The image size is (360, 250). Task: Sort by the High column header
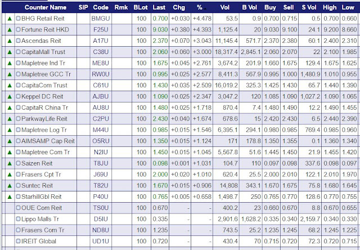(x=330, y=7)
